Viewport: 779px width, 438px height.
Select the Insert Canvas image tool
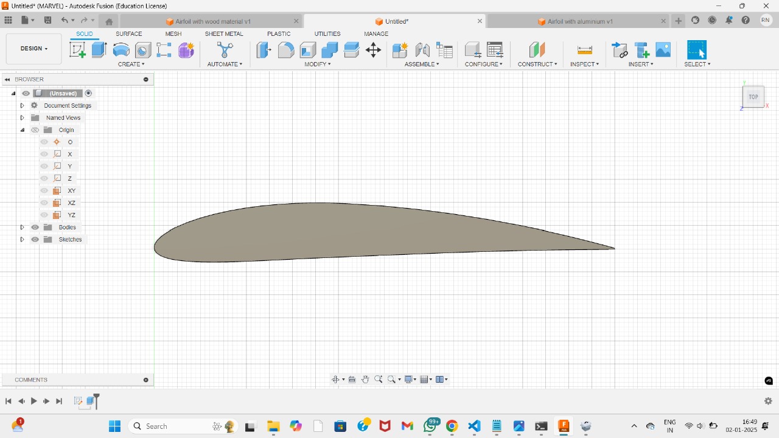click(x=663, y=50)
